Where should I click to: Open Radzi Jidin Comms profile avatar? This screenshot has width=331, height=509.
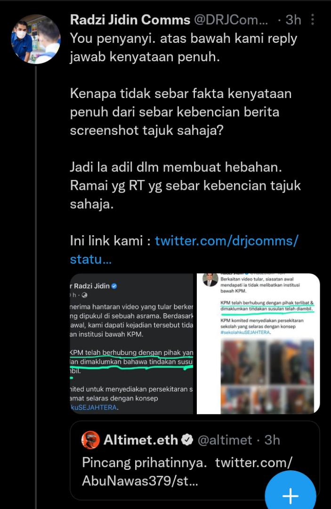(36, 39)
